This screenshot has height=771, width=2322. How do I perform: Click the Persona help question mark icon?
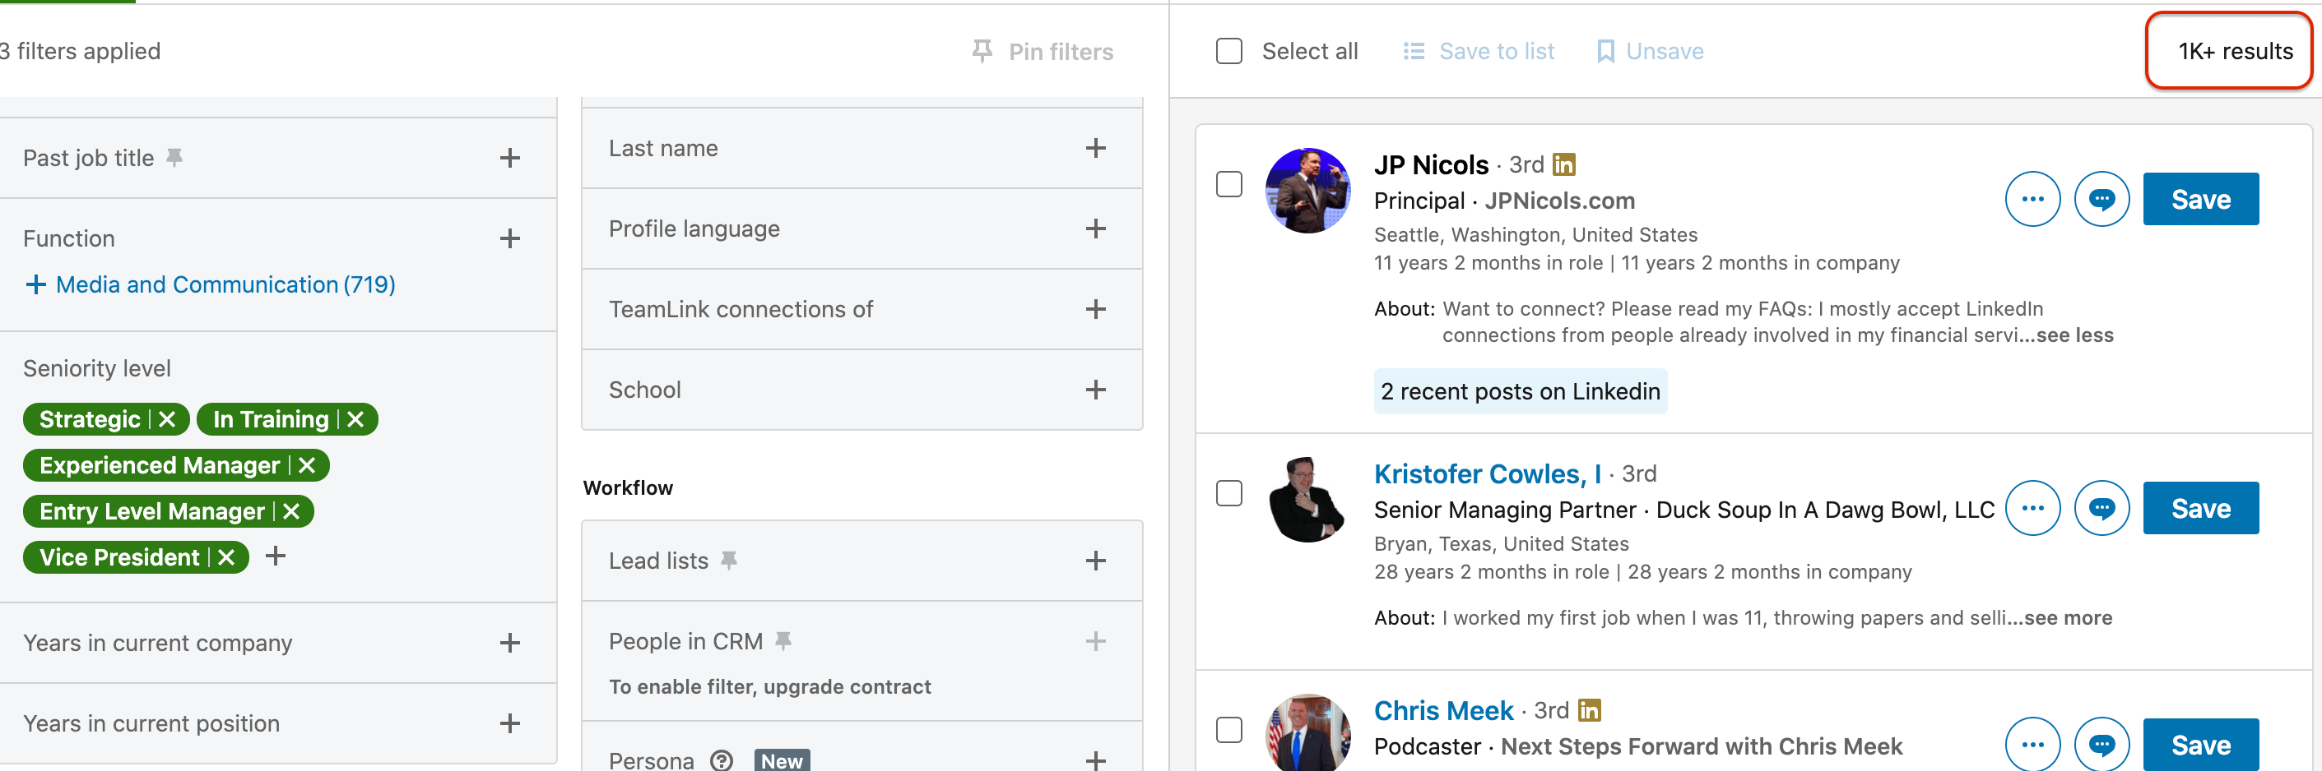pos(721,760)
